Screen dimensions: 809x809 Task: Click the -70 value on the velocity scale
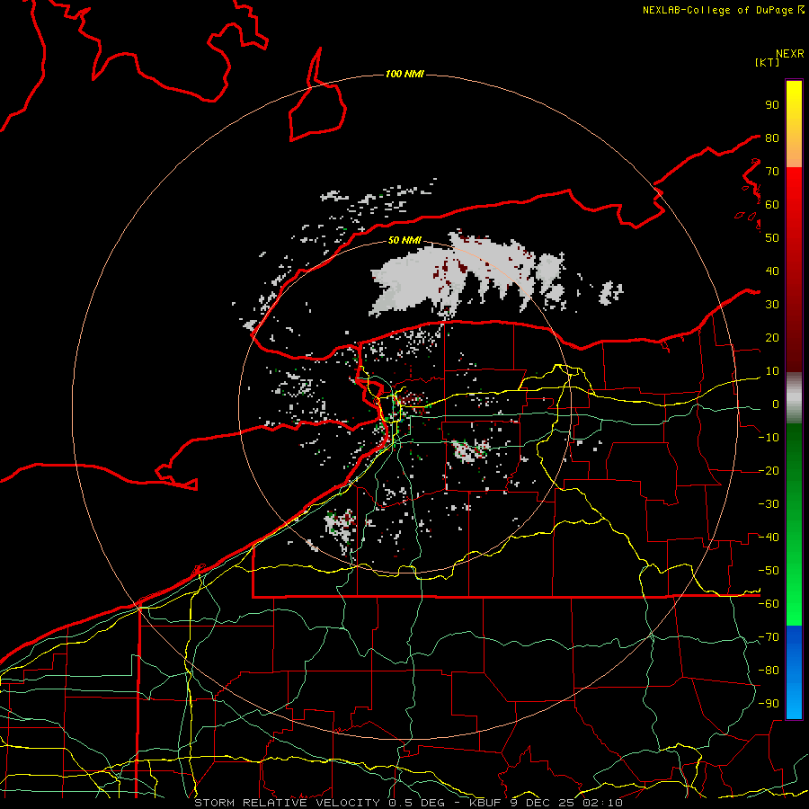tap(769, 637)
